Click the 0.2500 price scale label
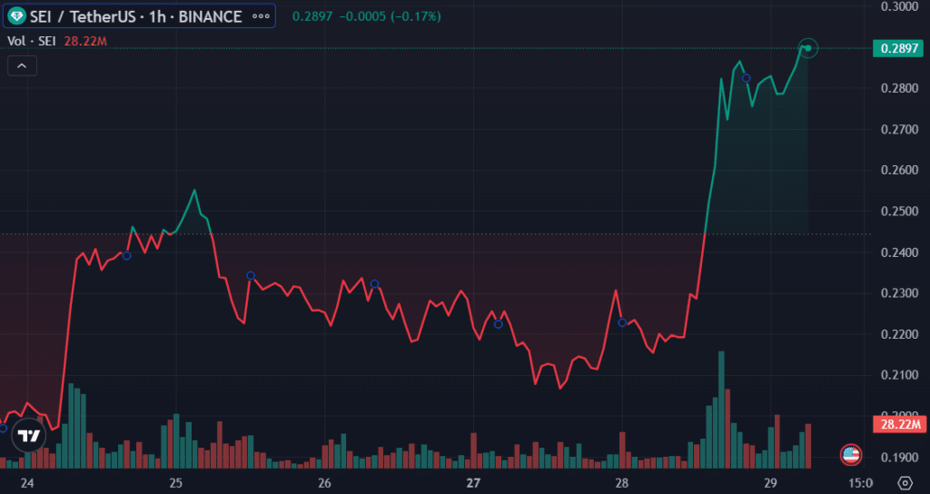Image resolution: width=930 pixels, height=494 pixels. click(x=899, y=212)
